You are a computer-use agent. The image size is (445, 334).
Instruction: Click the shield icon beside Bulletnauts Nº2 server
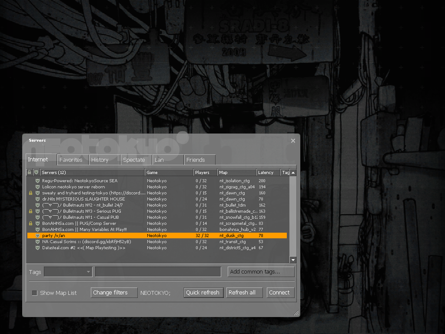pyautogui.click(x=37, y=205)
